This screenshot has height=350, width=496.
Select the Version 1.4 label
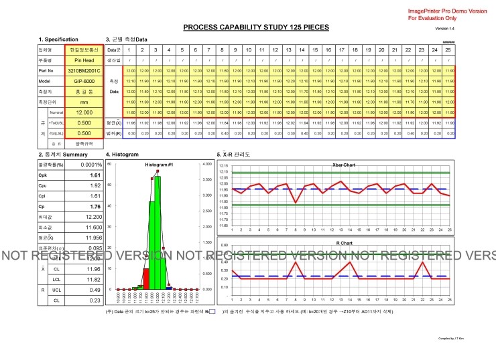[x=444, y=29]
